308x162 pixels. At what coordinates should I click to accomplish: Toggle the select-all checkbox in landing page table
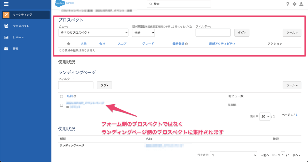(x=61, y=96)
